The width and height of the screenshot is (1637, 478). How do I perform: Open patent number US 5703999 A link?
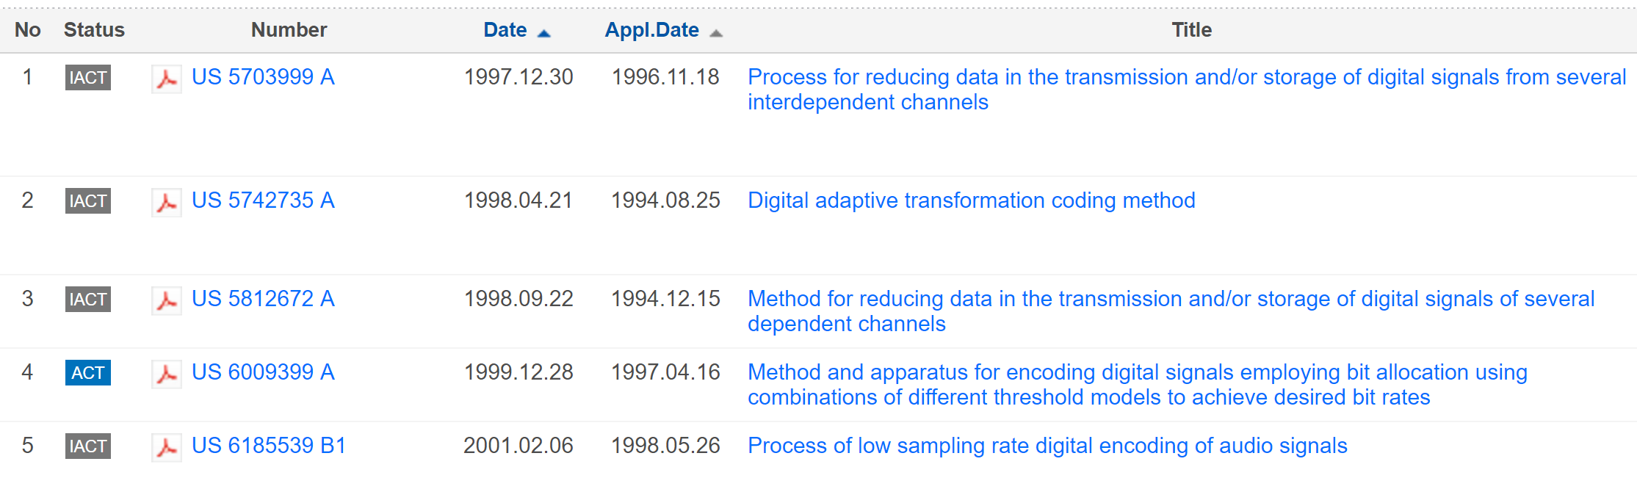tap(263, 77)
